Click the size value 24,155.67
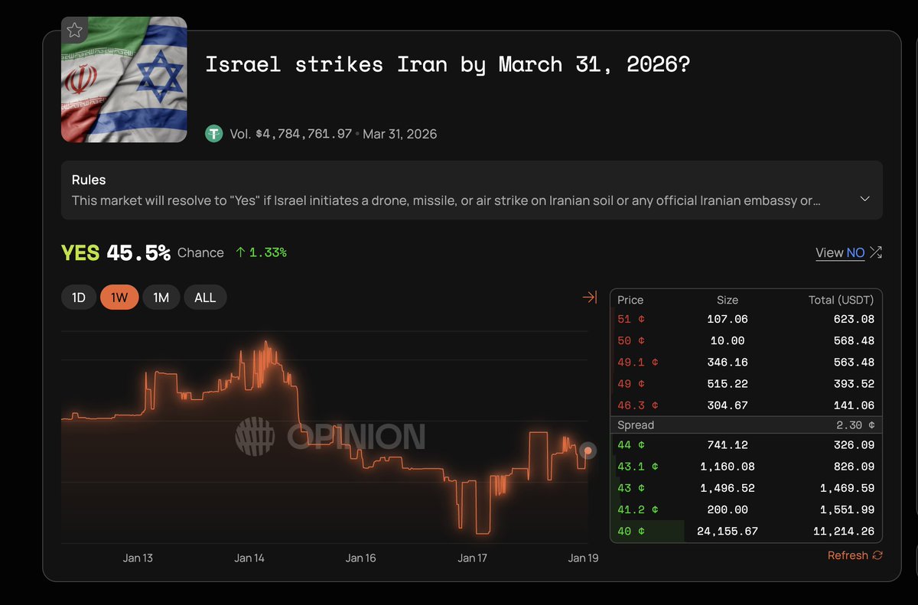The height and width of the screenshot is (605, 918). point(727,531)
